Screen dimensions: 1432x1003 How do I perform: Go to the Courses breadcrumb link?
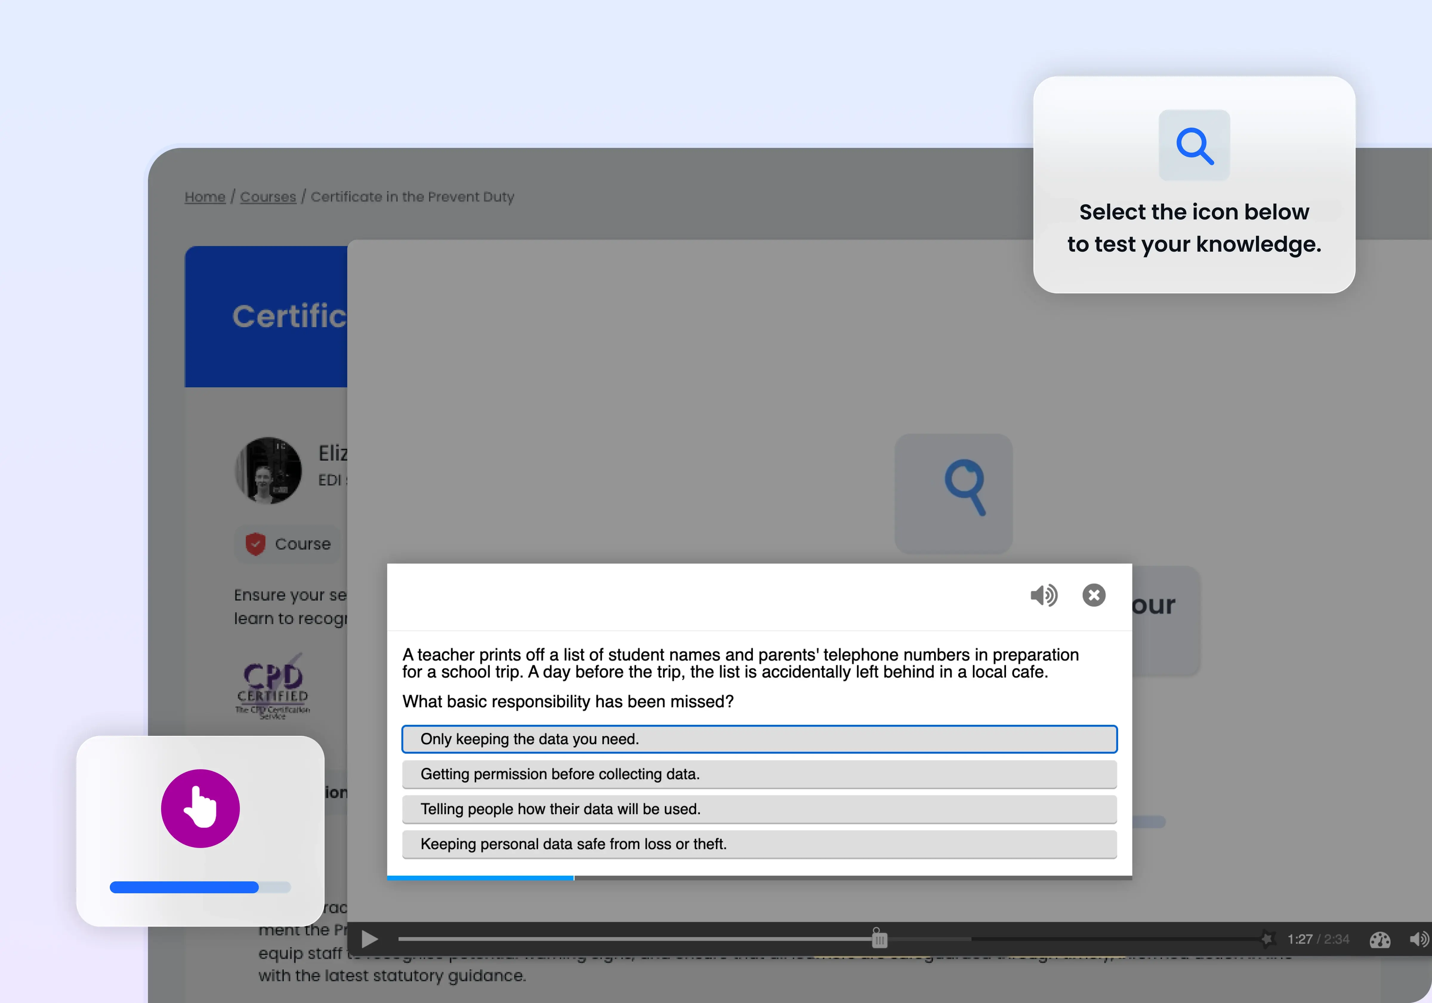[x=268, y=197]
